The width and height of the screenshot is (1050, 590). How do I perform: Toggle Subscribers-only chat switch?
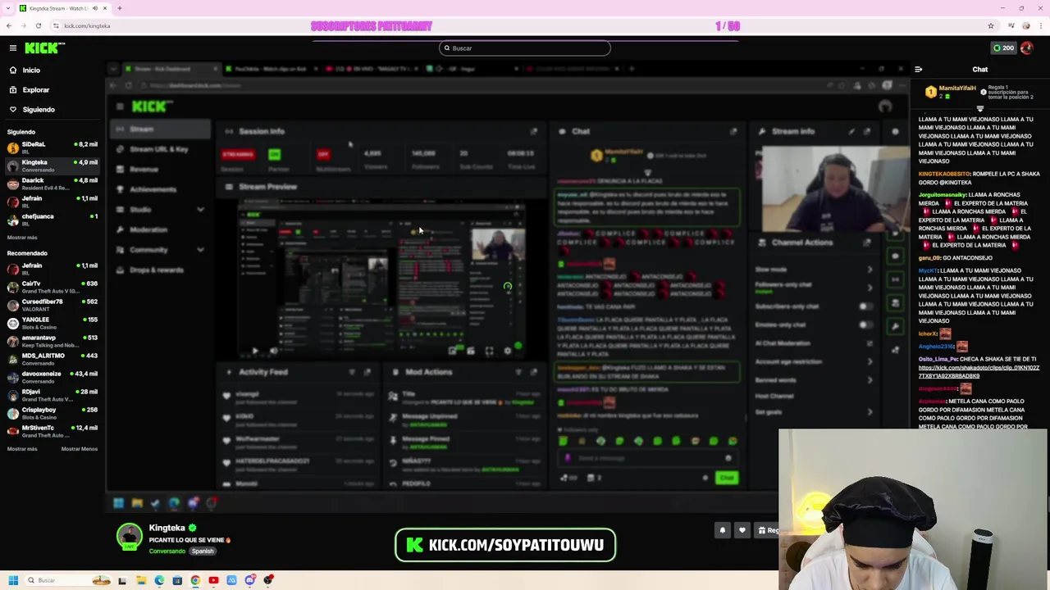(864, 306)
